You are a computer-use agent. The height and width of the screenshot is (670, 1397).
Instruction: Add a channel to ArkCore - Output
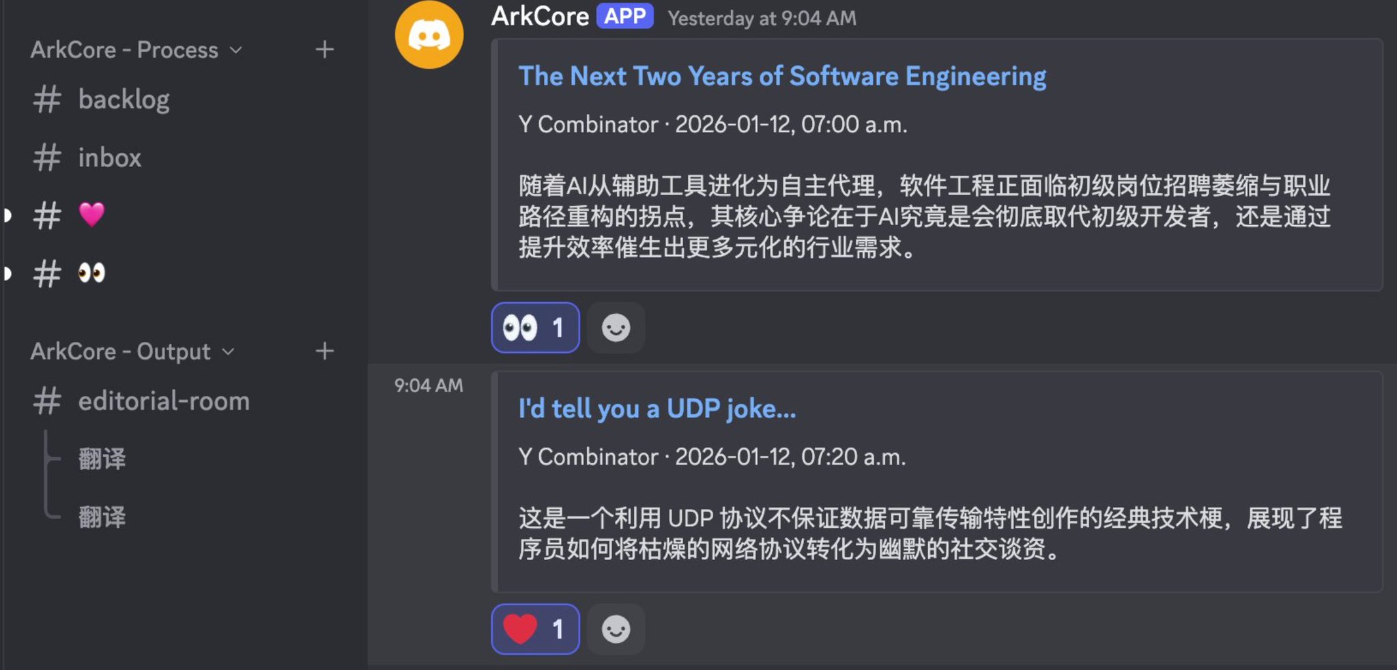(324, 351)
